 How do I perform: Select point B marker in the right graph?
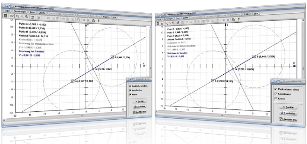coord(254,56)
